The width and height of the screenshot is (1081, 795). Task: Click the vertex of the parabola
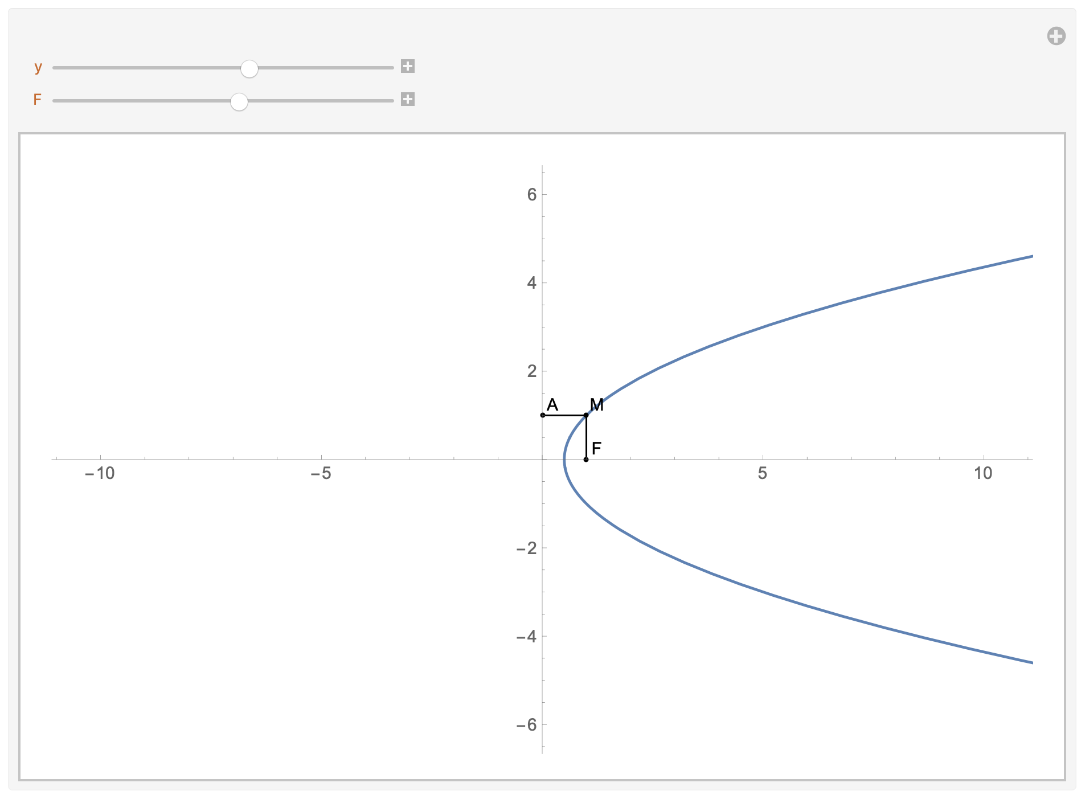pyautogui.click(x=563, y=460)
